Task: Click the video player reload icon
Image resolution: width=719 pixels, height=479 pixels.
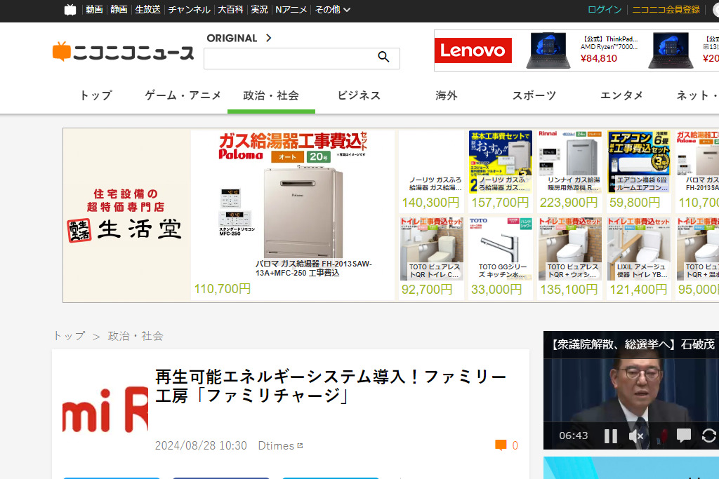Action: click(x=709, y=436)
